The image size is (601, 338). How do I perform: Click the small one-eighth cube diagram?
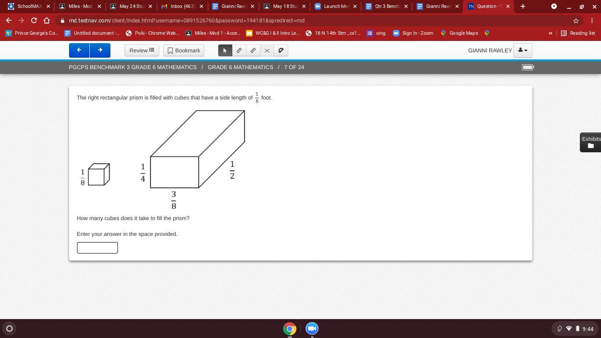click(99, 174)
